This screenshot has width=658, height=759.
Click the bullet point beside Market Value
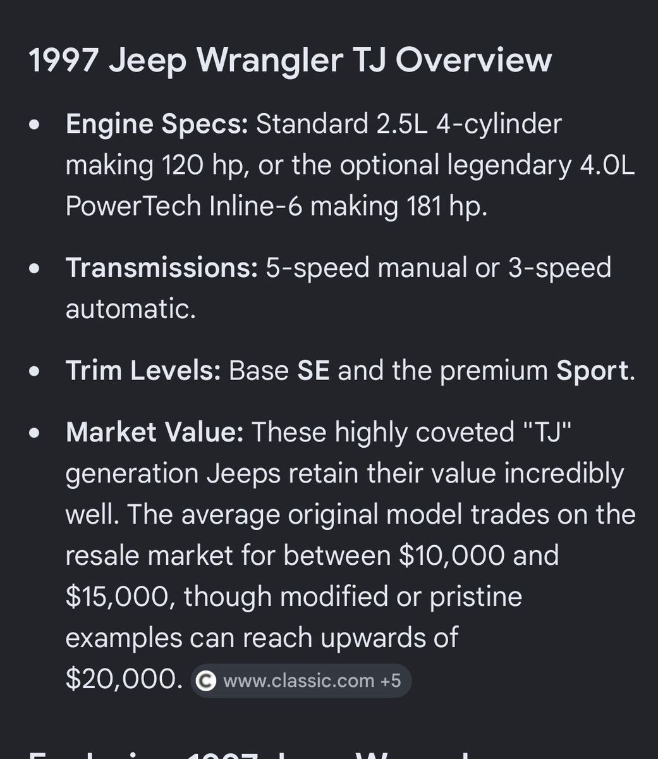coord(36,433)
